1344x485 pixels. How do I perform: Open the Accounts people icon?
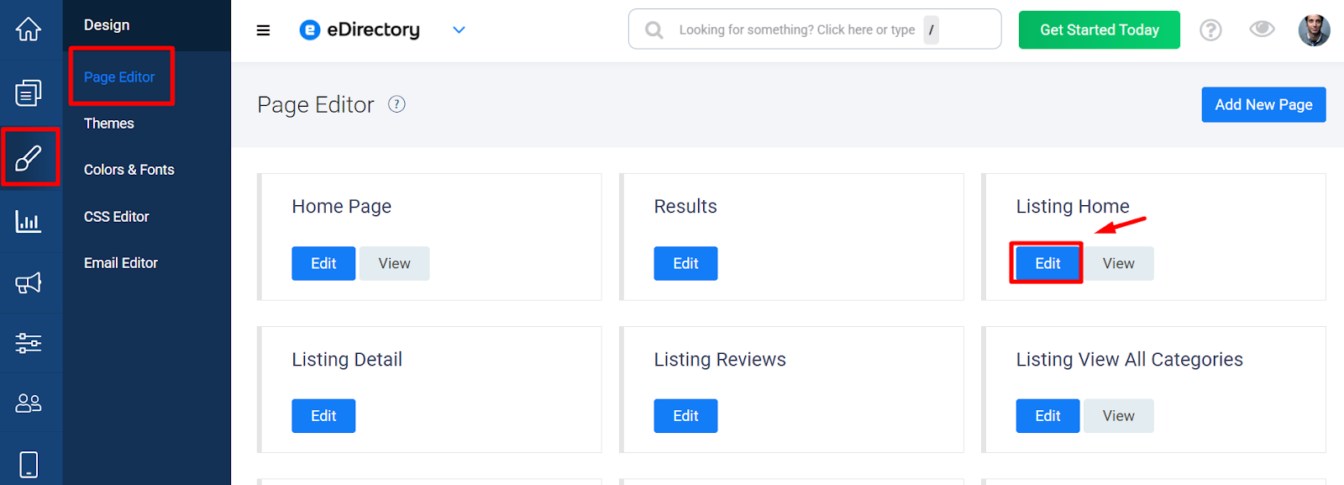pos(29,403)
